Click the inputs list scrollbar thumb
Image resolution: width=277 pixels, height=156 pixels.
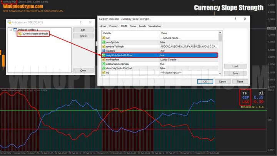tap(220, 38)
